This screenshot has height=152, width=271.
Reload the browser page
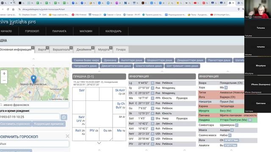pyautogui.click(x=8, y=9)
